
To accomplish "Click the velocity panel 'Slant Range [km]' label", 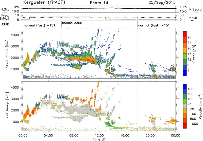I will (x=7, y=106).
